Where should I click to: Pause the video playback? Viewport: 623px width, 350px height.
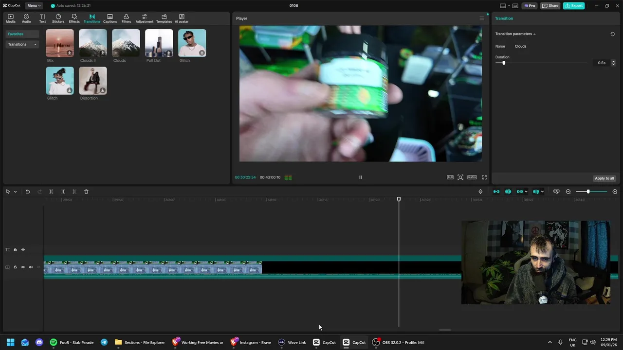[x=361, y=177]
